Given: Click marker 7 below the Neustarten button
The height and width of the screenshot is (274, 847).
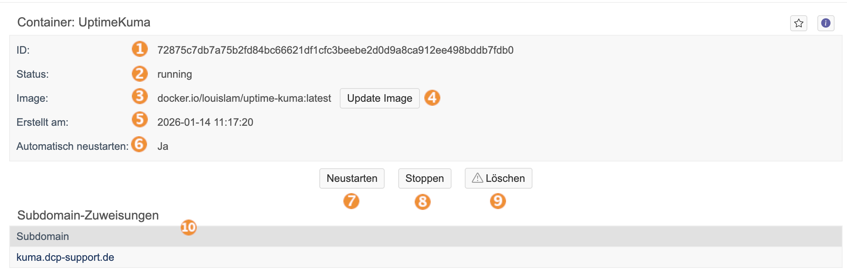Looking at the screenshot, I should point(351,202).
